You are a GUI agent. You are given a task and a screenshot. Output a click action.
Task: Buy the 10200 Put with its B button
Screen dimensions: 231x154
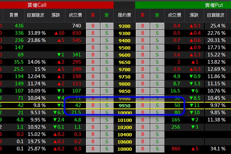(143, 127)
